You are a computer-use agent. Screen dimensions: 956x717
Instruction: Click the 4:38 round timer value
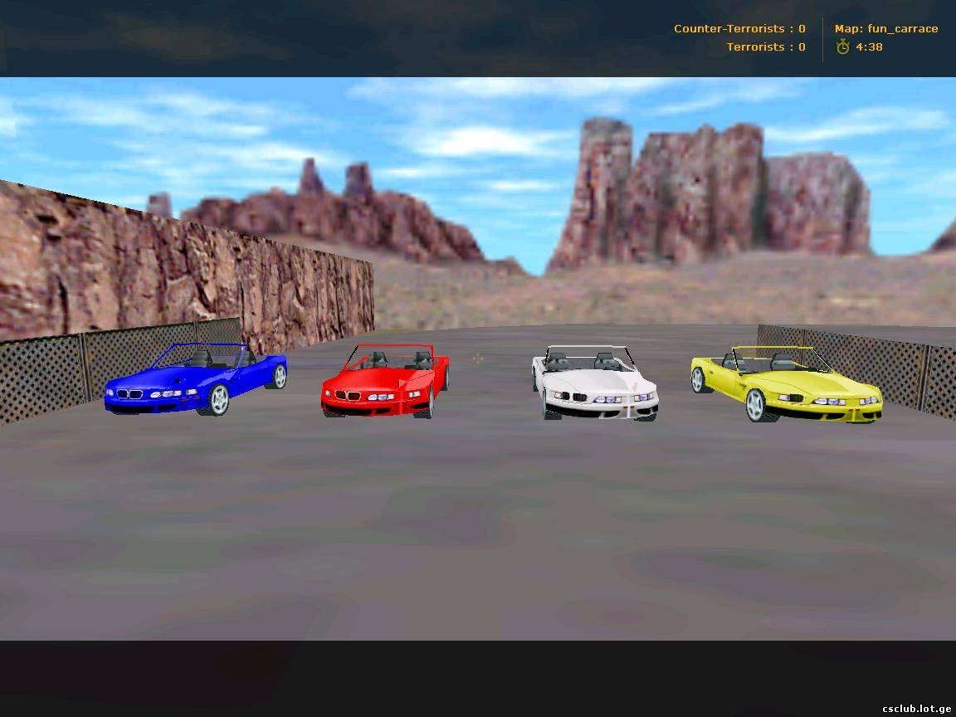pos(869,47)
